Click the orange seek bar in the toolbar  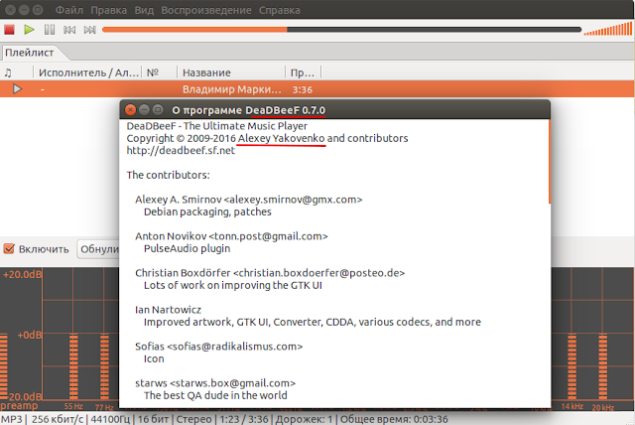pos(341,30)
